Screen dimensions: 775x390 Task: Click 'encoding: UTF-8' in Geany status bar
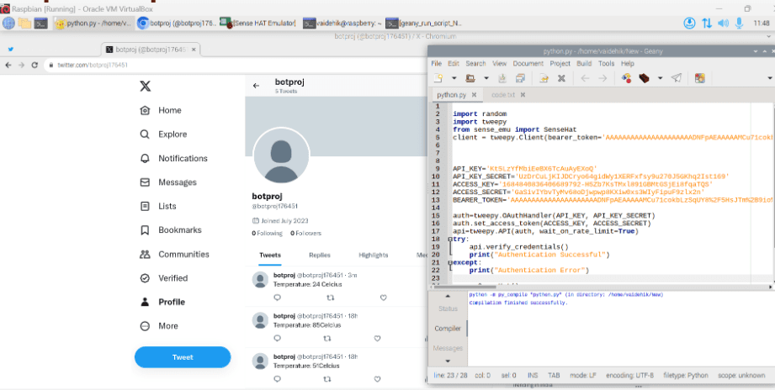(x=629, y=375)
